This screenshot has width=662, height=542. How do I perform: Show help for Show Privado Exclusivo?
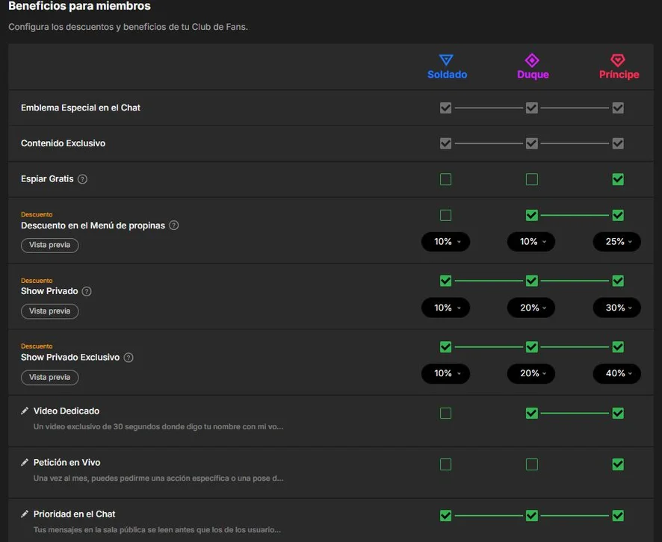[129, 358]
